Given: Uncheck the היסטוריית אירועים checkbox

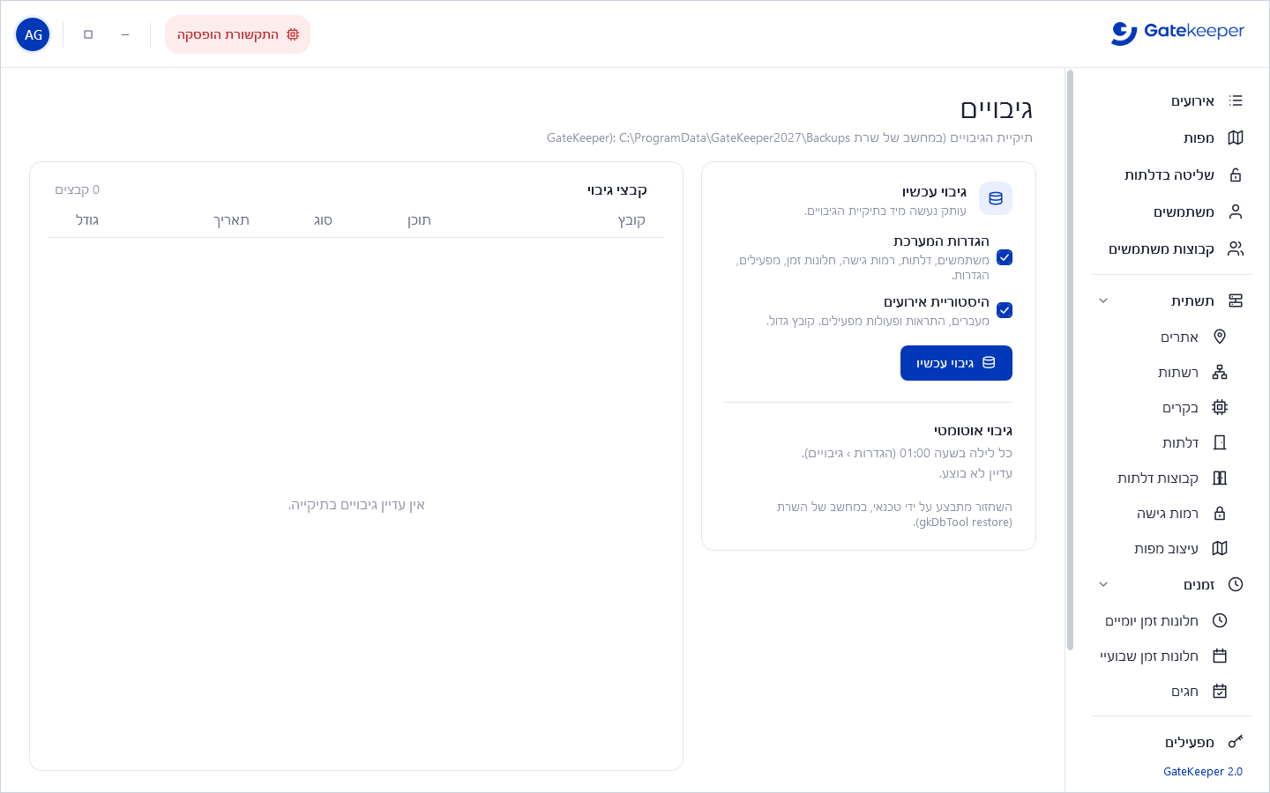Looking at the screenshot, I should (x=1005, y=310).
